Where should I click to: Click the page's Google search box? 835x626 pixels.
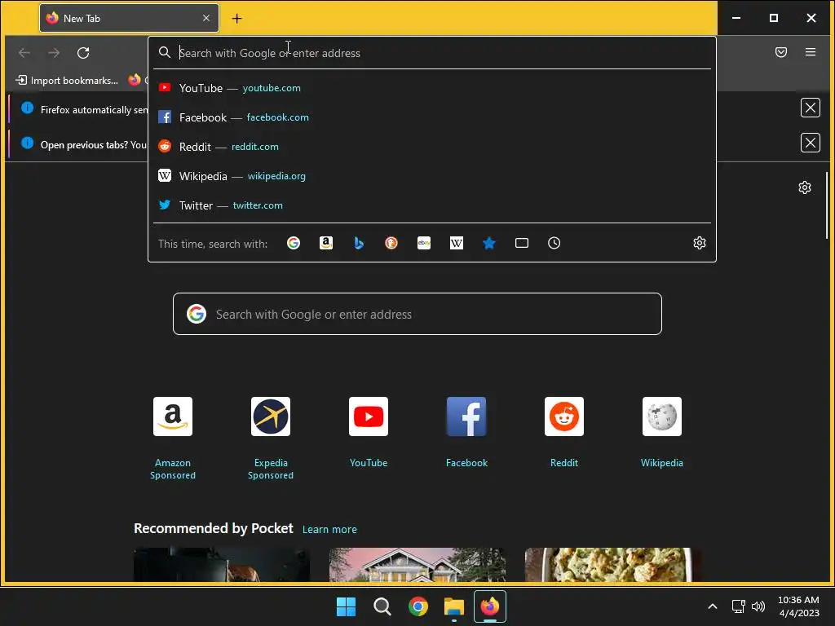tap(417, 314)
